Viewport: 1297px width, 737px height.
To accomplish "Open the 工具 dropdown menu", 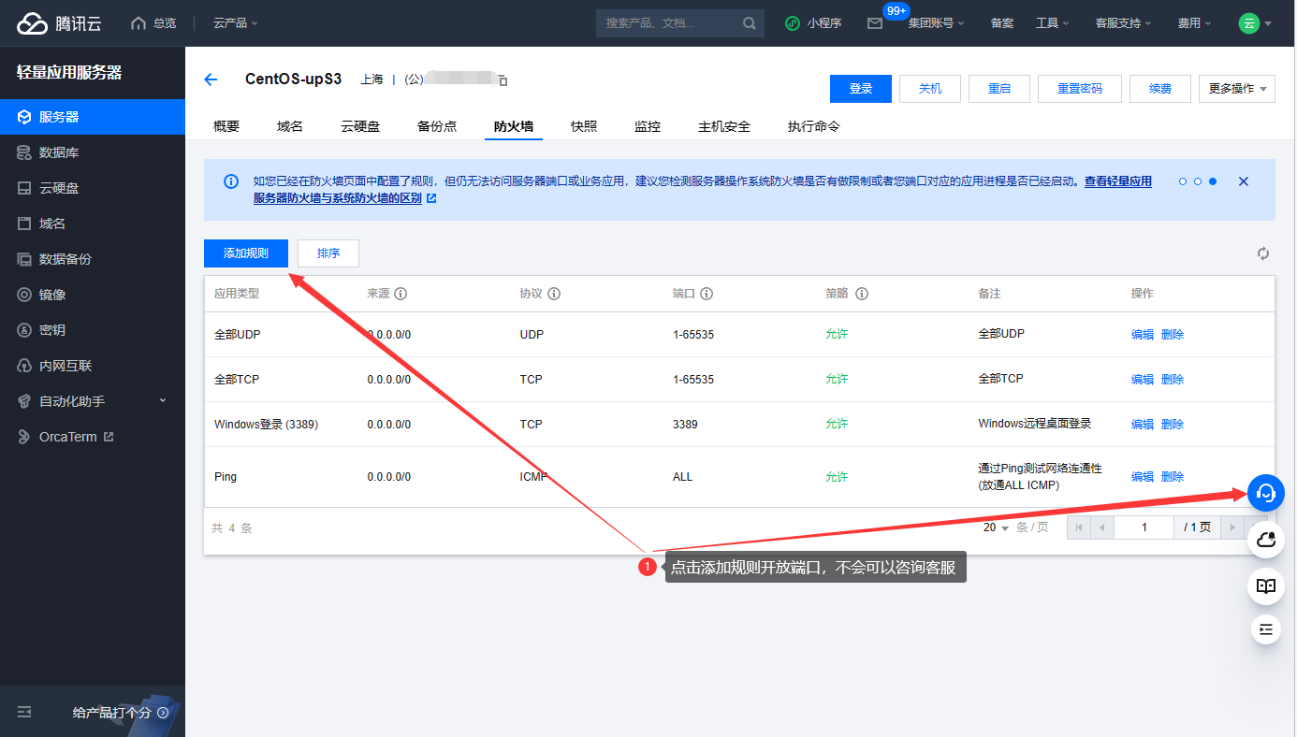I will pyautogui.click(x=1052, y=22).
